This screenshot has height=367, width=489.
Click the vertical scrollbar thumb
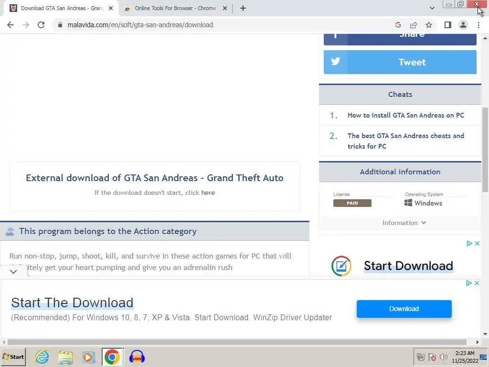[x=485, y=150]
